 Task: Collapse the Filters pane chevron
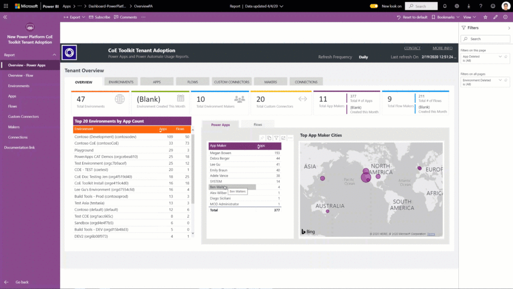509,28
